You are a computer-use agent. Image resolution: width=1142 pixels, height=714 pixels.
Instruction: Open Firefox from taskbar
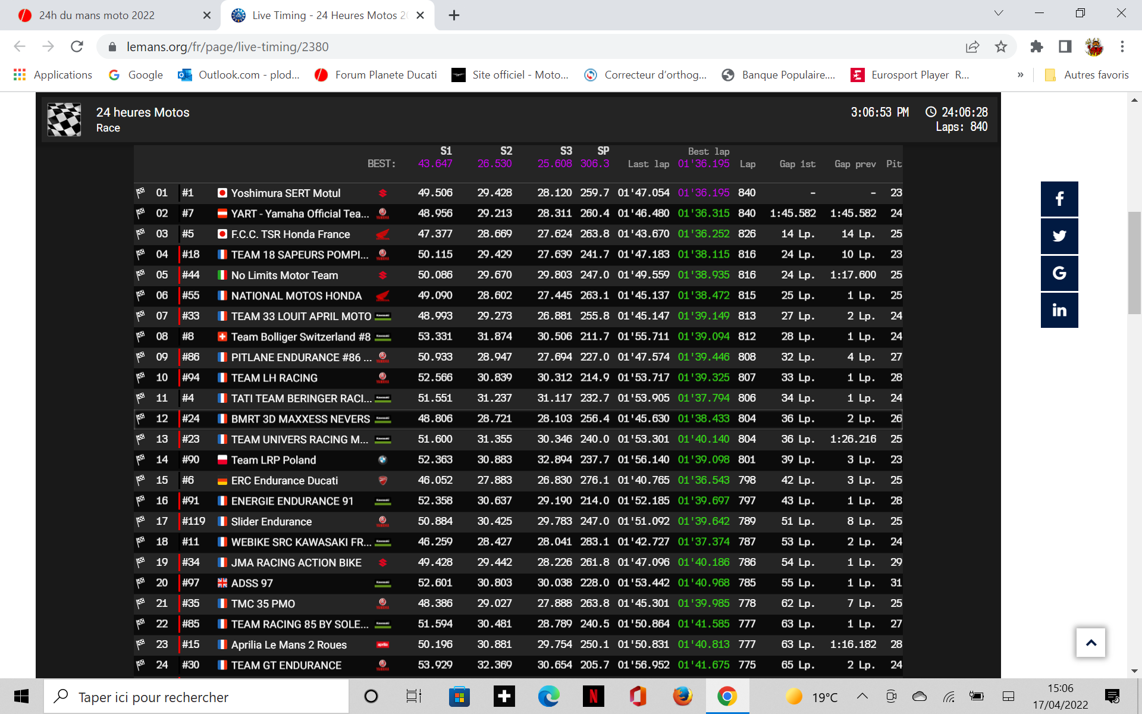682,696
